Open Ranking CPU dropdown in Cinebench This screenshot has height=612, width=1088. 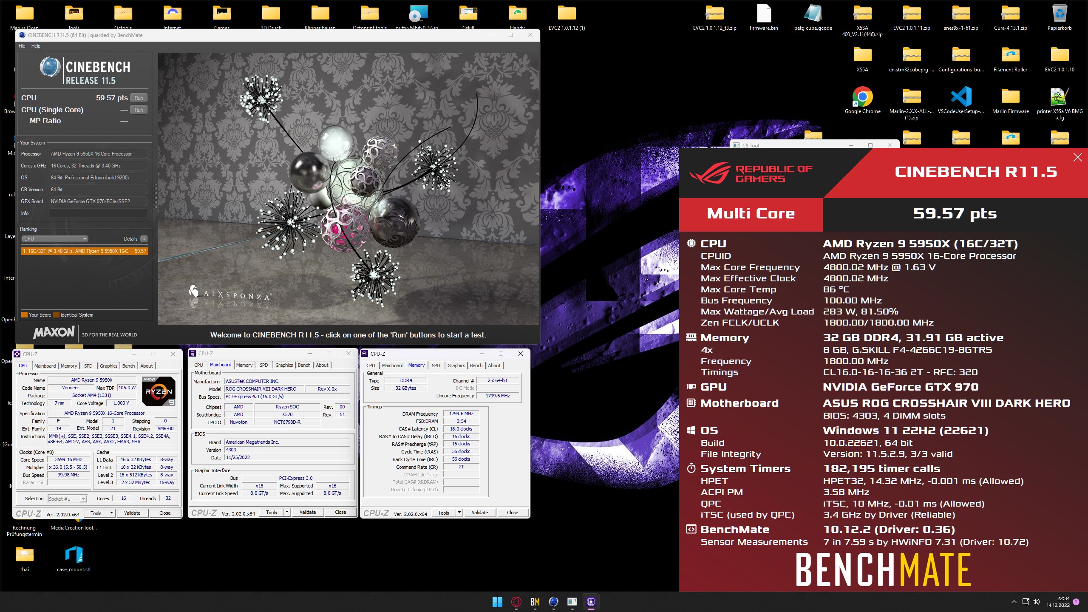[55, 239]
